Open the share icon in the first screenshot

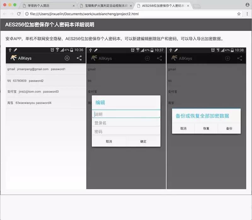[79, 58]
